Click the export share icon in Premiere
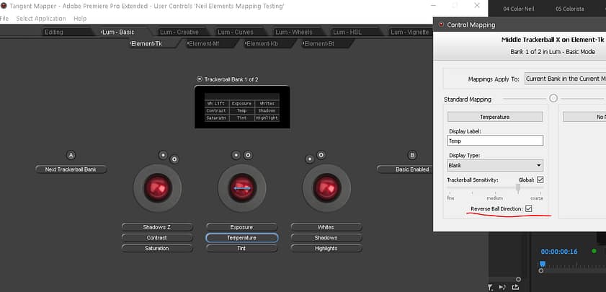This screenshot has width=606, height=292. (x=515, y=287)
